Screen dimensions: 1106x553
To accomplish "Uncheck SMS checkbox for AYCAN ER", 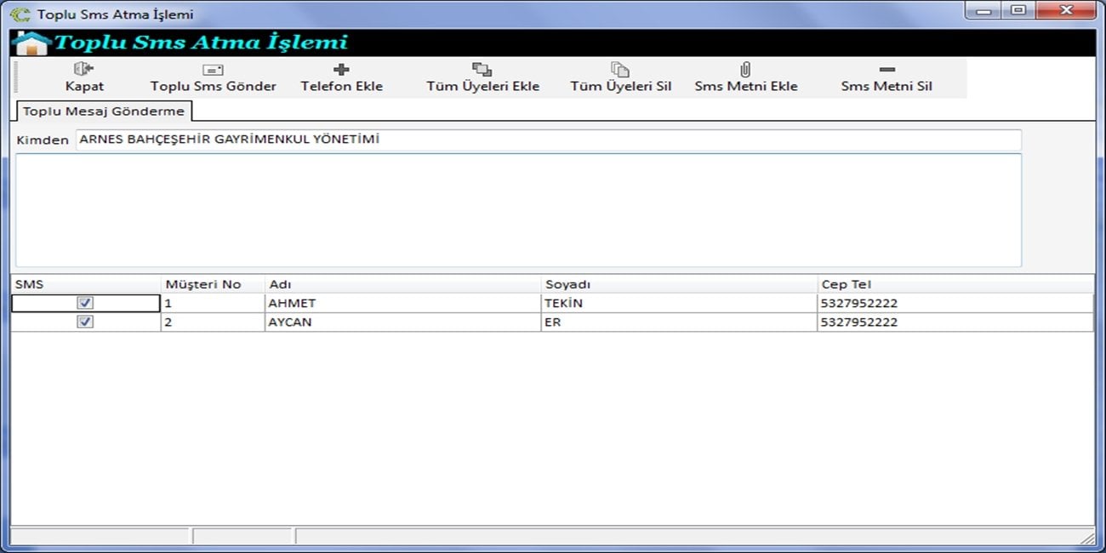I will click(x=85, y=322).
